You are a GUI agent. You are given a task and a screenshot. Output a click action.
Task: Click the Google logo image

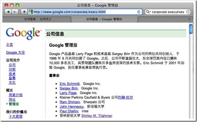pos(24,33)
